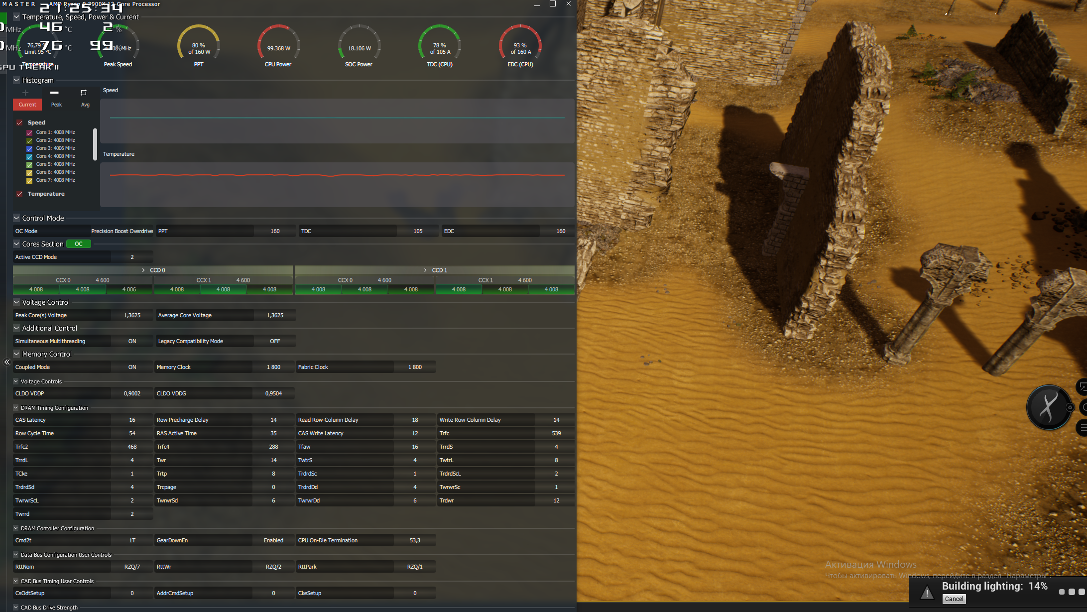Toggle the Core 3 checkbox
Image resolution: width=1087 pixels, height=612 pixels.
29,148
